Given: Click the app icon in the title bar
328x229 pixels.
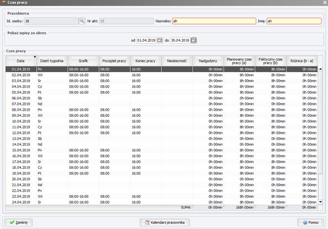Looking at the screenshot, I should pyautogui.click(x=4, y=3).
